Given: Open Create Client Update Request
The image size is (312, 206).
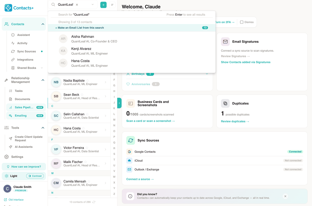Looking at the screenshot, I should click(x=29, y=139).
